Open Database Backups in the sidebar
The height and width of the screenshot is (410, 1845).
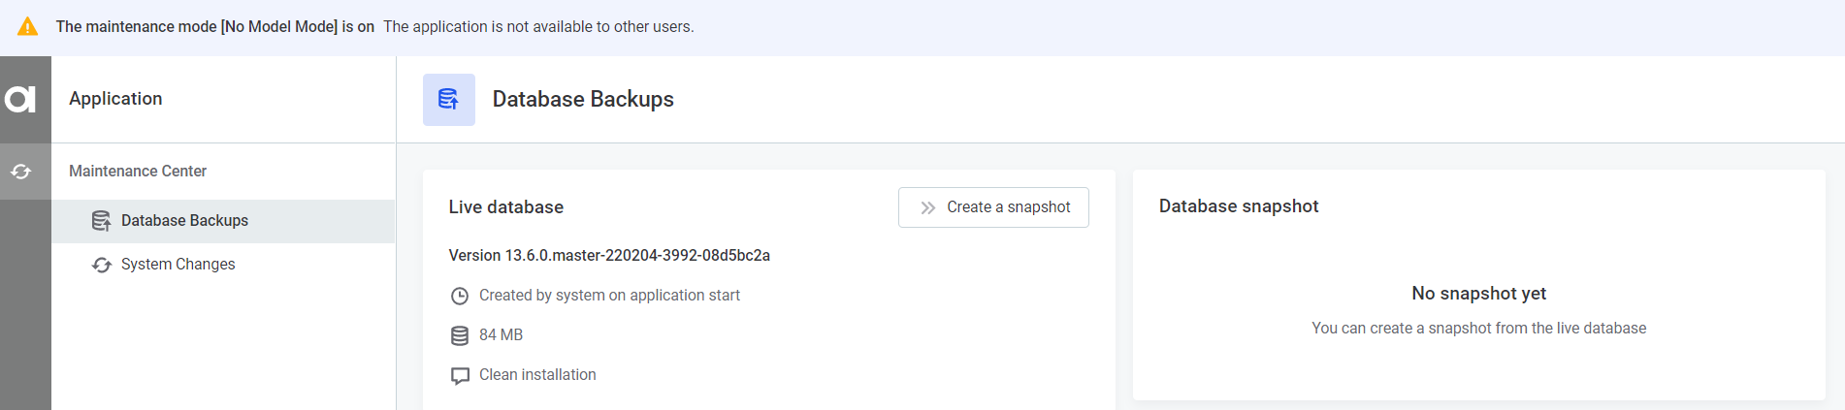pos(184,221)
